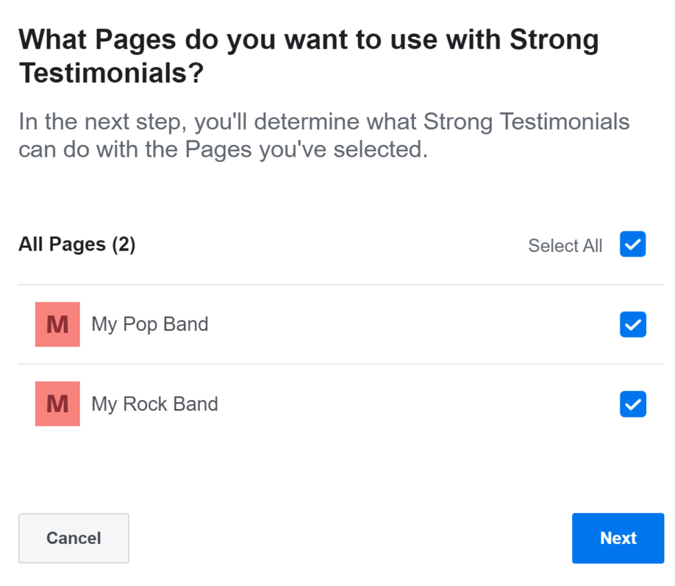Screen dimensions: 675x586
Task: Click the My Pop Band page avatar
Action: (x=57, y=324)
